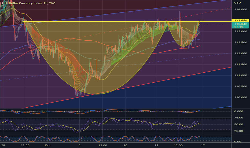This screenshot has height=148, width=250.
Task: Click the 0.00 stochastic axis value
Action: point(238,142)
